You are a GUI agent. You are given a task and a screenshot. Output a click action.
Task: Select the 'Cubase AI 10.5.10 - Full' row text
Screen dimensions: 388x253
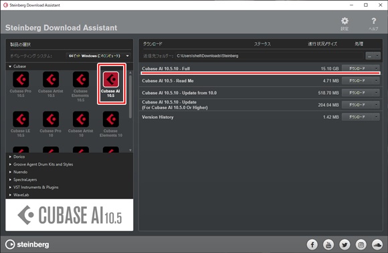click(x=166, y=69)
